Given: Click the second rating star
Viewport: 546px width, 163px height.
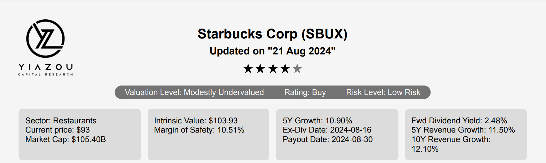Looking at the screenshot, I should [x=260, y=69].
